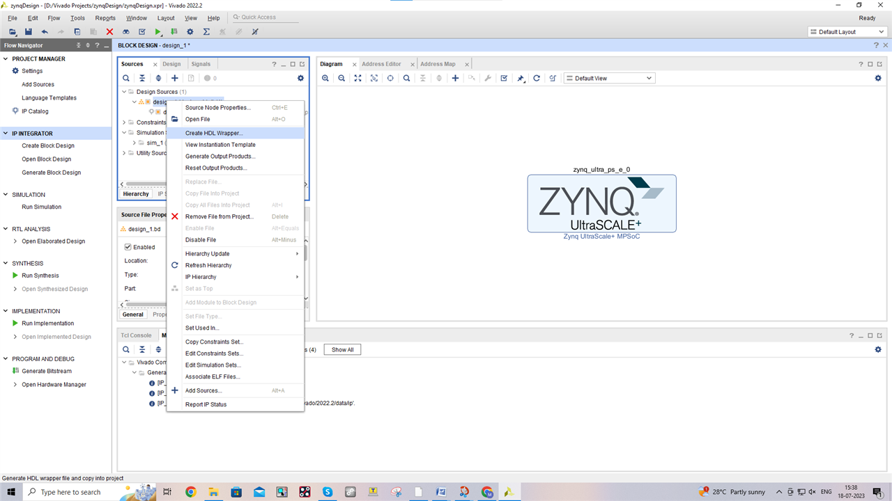Click Run Synthesis in Flow Navigator
892x501 pixels.
[40, 276]
